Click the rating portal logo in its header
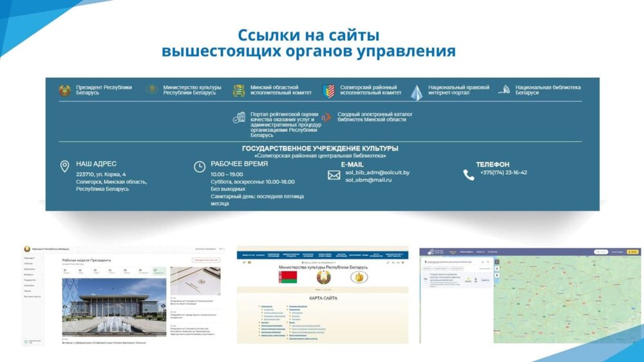 point(435,251)
